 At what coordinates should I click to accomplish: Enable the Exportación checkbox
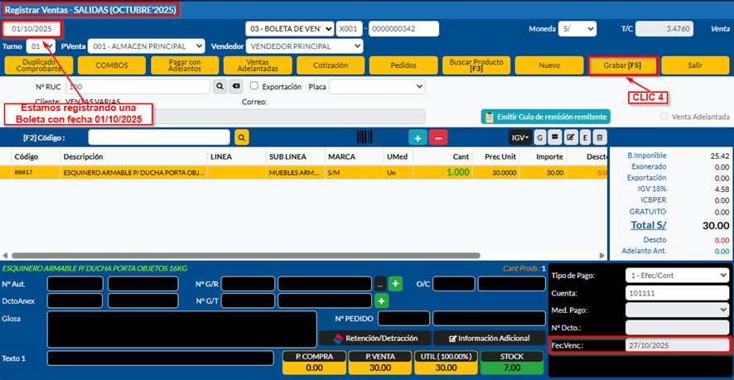(x=255, y=86)
